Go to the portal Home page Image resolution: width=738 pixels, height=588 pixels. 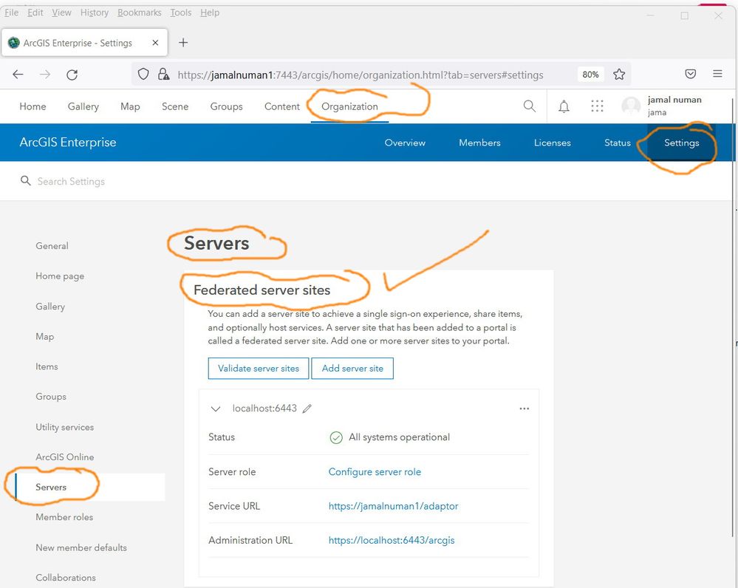pyautogui.click(x=33, y=106)
